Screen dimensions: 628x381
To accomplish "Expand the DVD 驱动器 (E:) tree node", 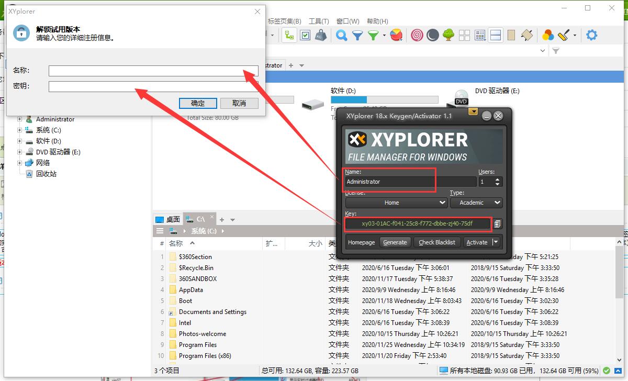I will [x=20, y=152].
